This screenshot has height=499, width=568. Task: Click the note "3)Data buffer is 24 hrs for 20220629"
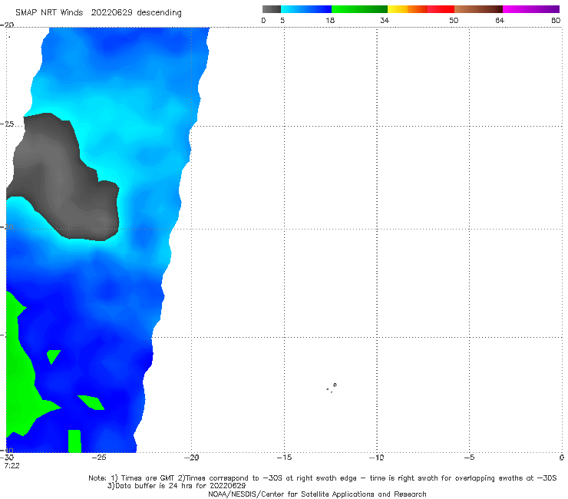pyautogui.click(x=177, y=486)
